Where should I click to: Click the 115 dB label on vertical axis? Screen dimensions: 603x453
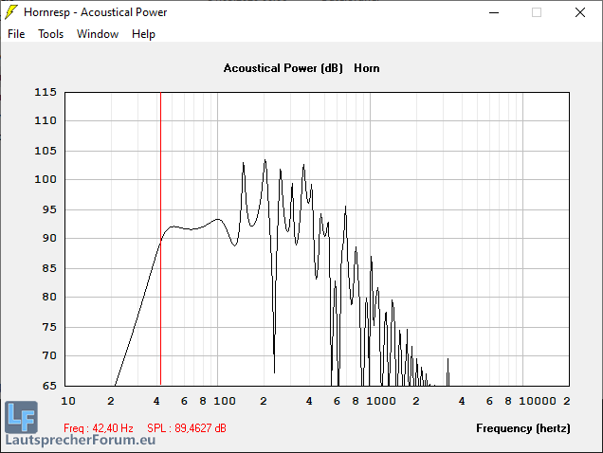(46, 92)
